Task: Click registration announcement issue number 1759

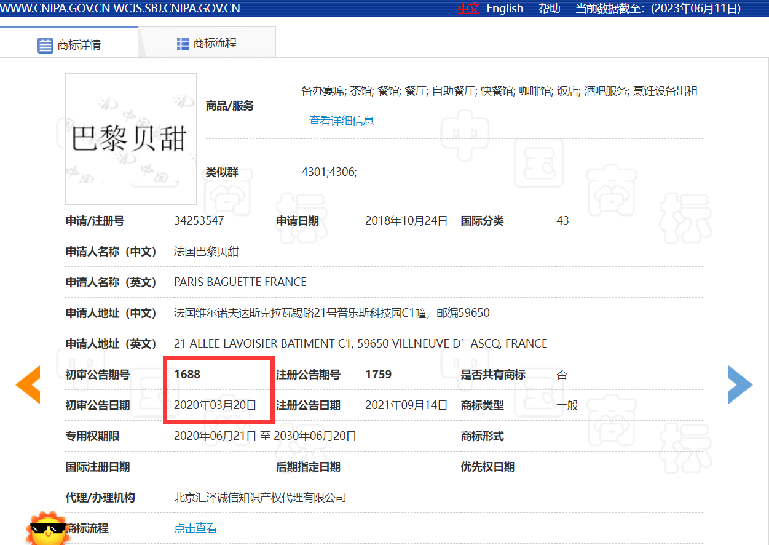Action: tap(378, 375)
